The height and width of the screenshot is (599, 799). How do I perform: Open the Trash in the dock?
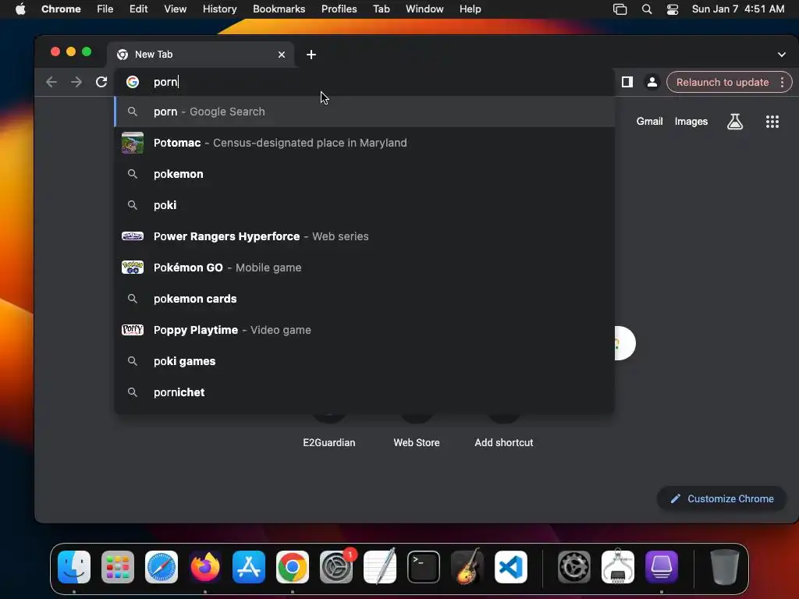(x=724, y=567)
